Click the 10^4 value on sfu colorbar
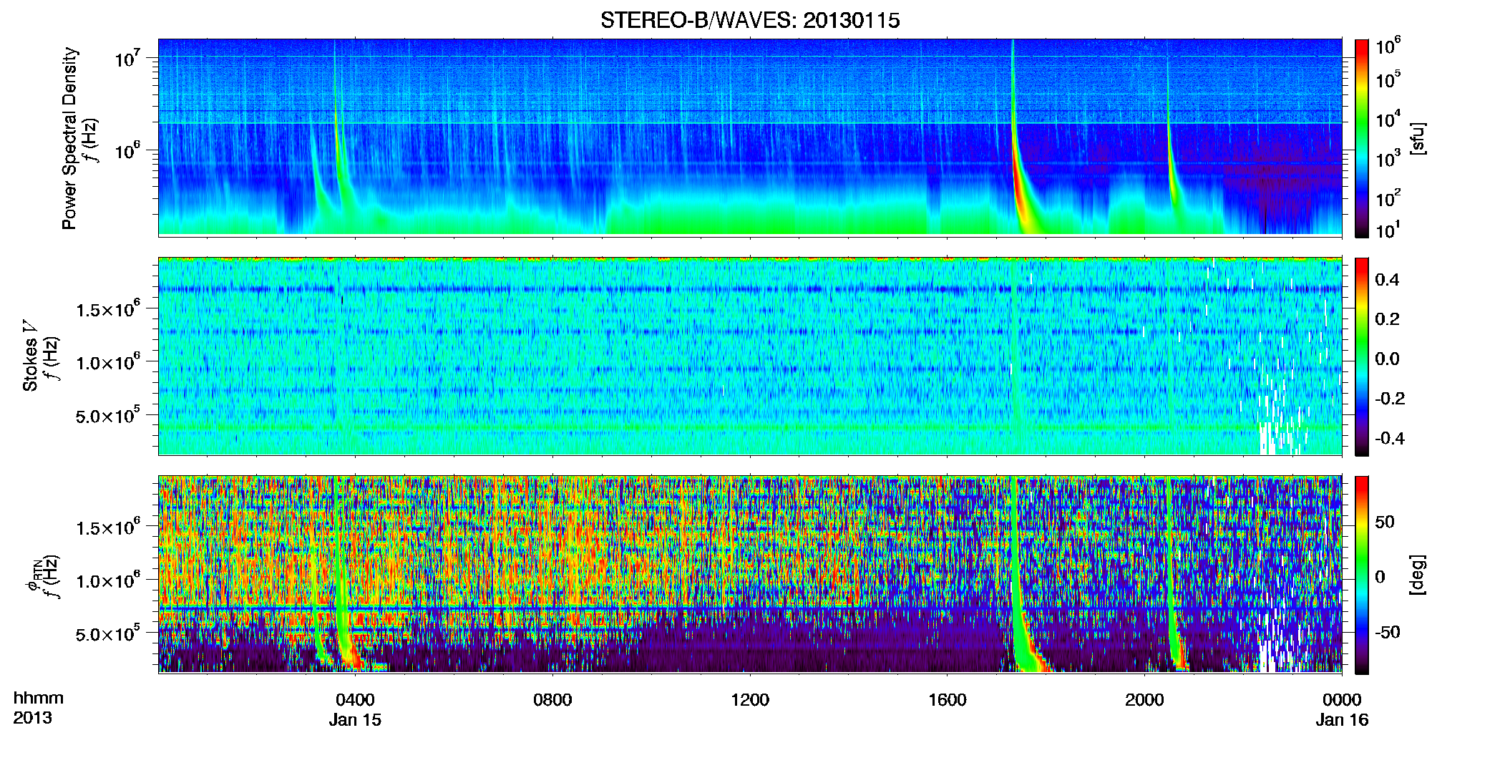 [1388, 120]
